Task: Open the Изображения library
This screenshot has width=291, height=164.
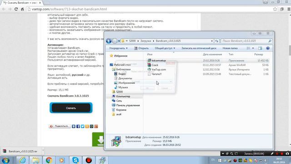Action: coord(126,83)
